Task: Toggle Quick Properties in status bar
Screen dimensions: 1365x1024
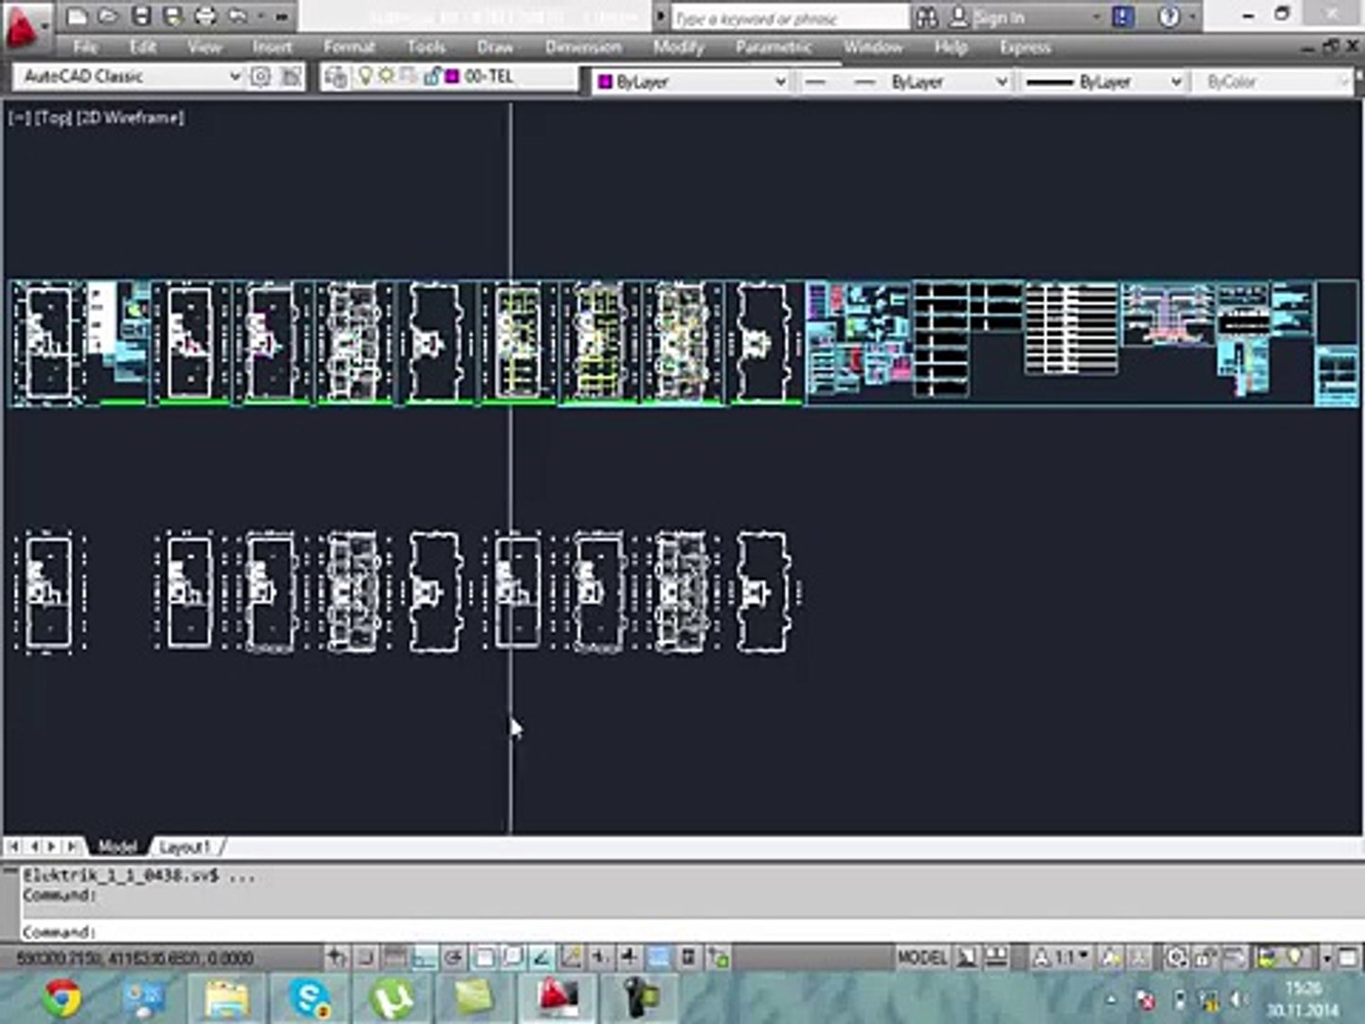Action: pos(688,958)
